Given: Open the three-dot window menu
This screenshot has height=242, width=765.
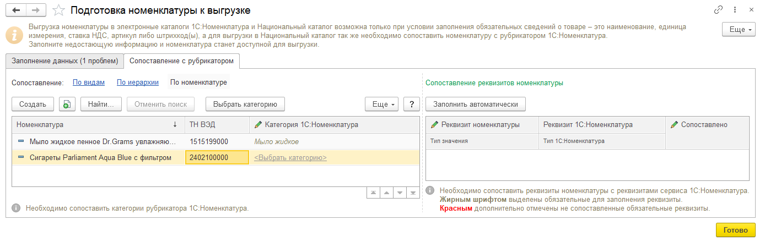Looking at the screenshot, I should [735, 10].
